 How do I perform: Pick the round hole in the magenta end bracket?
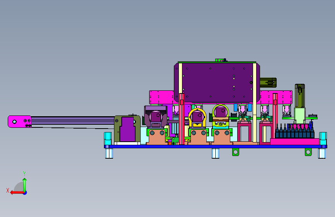click(14, 122)
